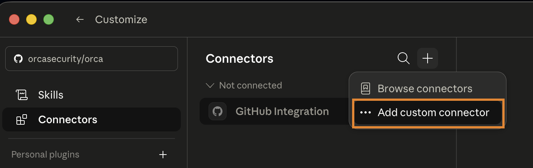Click the Not connected group label

coord(250,85)
